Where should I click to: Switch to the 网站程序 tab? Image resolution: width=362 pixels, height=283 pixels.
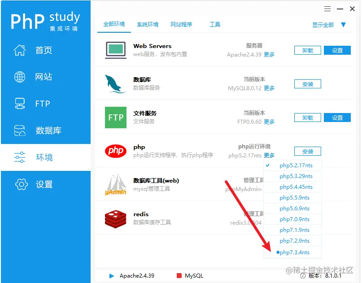[x=181, y=25]
